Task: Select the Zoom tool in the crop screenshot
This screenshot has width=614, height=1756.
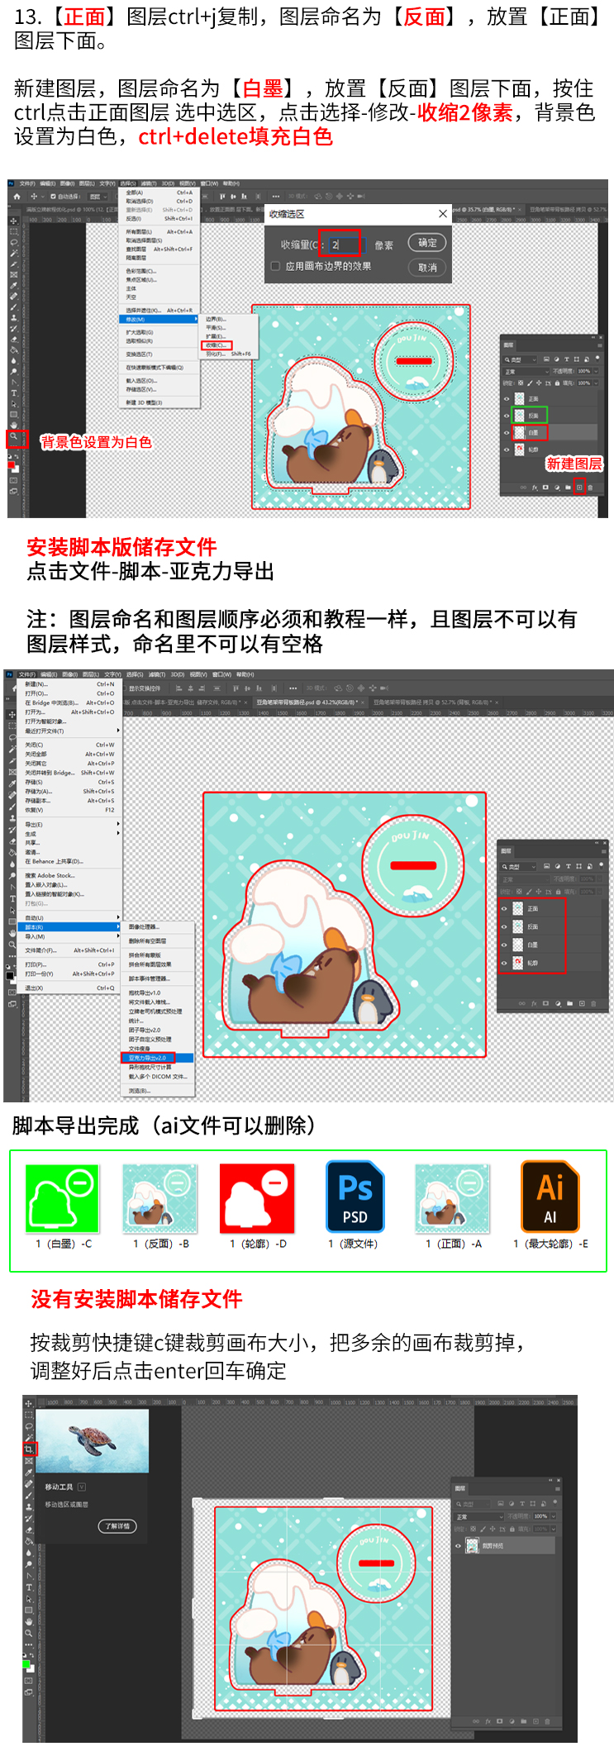Action: coord(29,1633)
